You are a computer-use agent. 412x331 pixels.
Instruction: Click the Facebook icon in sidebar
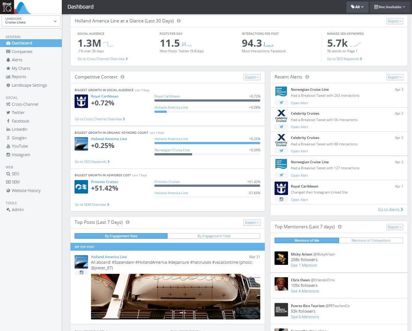tap(8, 121)
